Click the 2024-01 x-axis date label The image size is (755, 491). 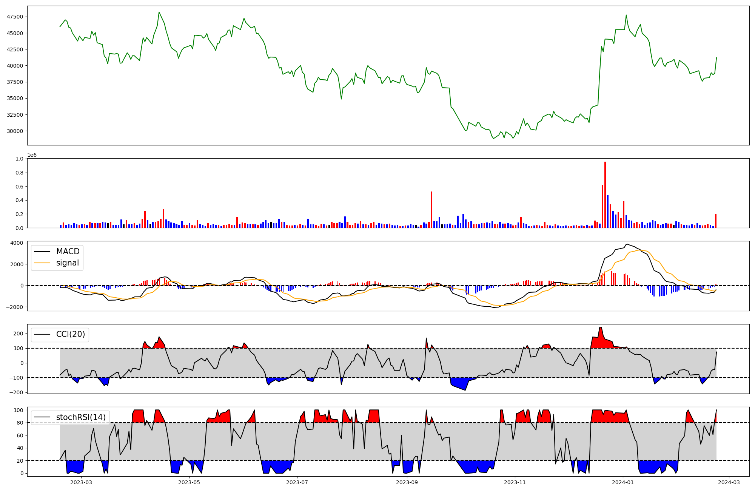[623, 482]
